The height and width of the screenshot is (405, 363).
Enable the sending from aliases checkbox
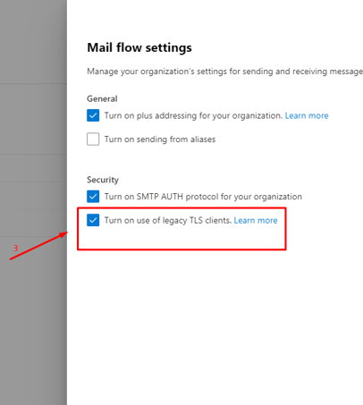[x=93, y=139]
